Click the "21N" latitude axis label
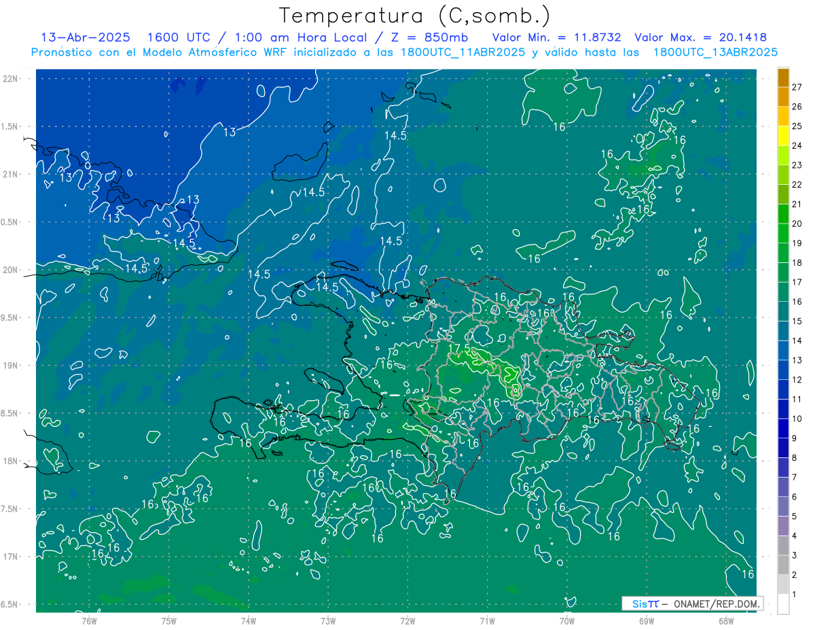This screenshot has width=815, height=630. [10, 175]
